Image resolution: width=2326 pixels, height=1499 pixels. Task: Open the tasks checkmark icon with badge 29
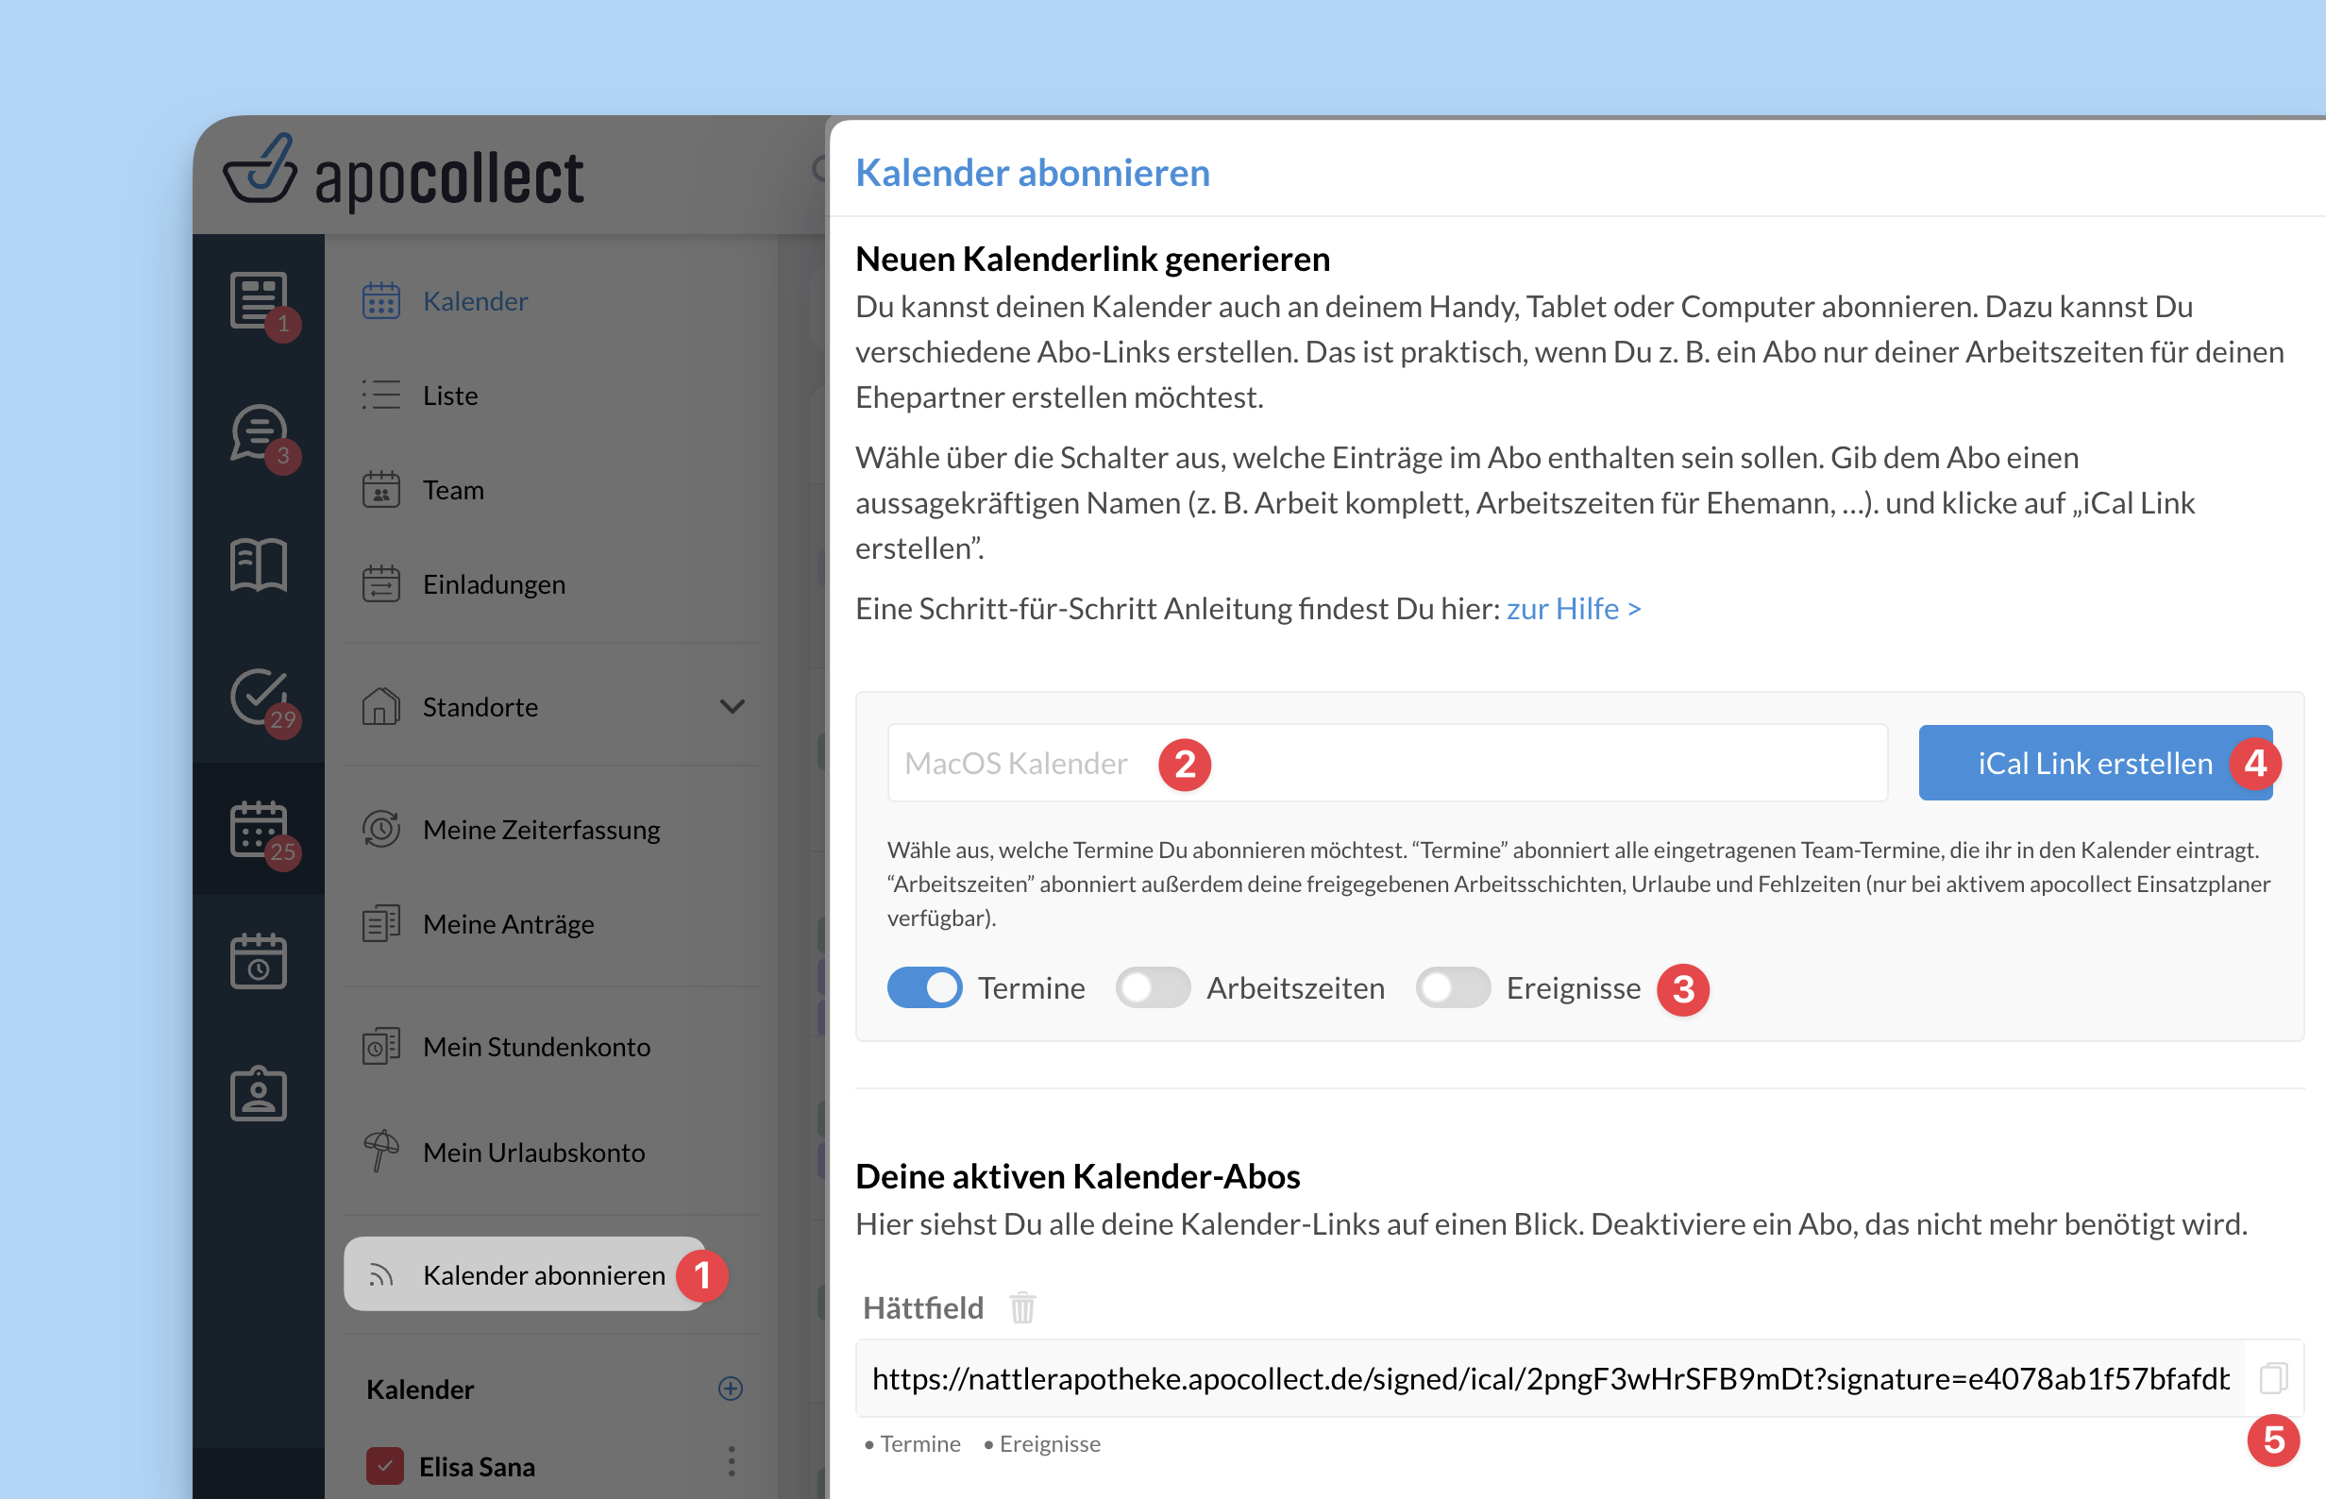pyautogui.click(x=258, y=697)
